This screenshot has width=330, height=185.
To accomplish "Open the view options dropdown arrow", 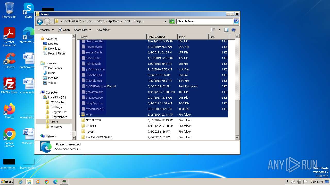I will (x=219, y=30).
